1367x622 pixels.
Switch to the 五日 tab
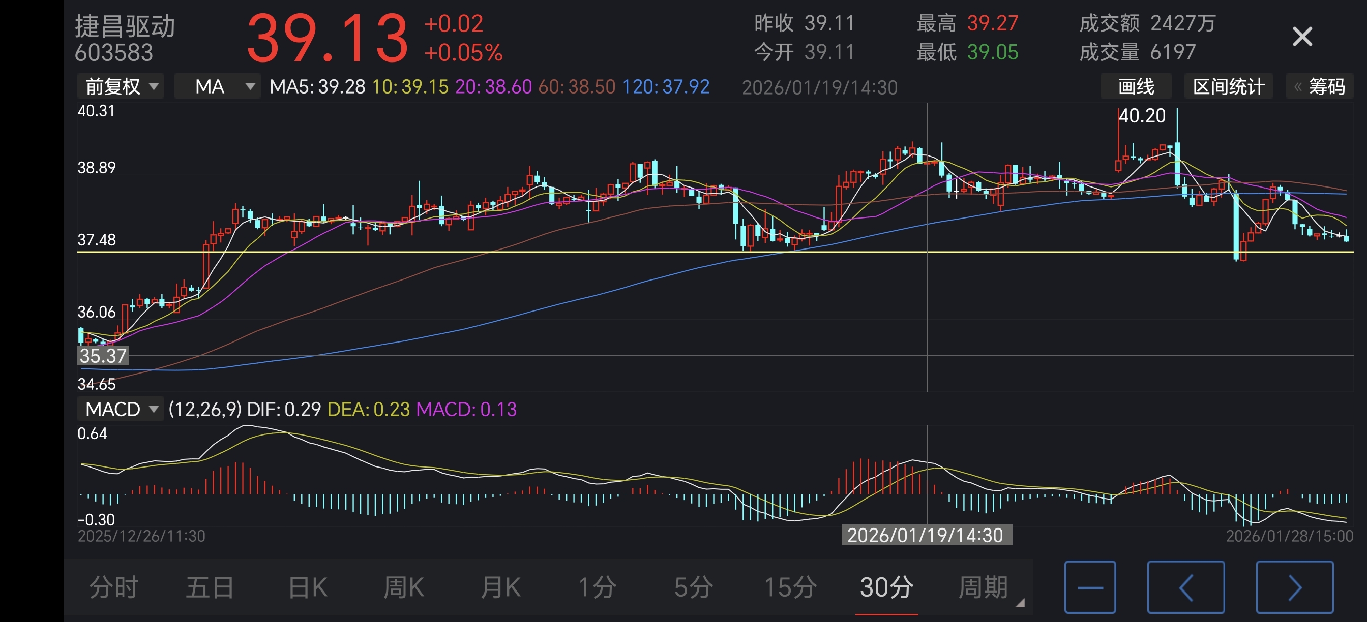tap(210, 587)
